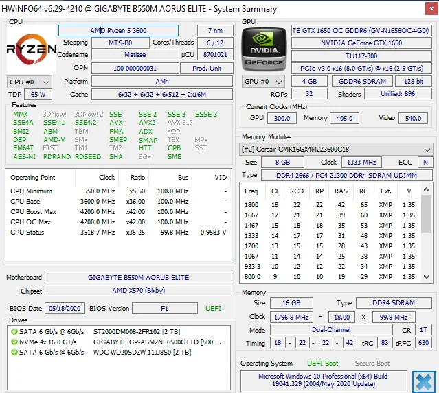This screenshot has width=439, height=393.
Task: Click the 1796.8 MHz memory clock value
Action: [291, 318]
